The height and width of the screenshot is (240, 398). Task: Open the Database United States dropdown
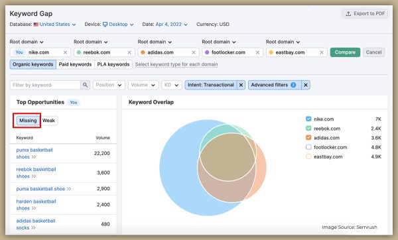55,25
